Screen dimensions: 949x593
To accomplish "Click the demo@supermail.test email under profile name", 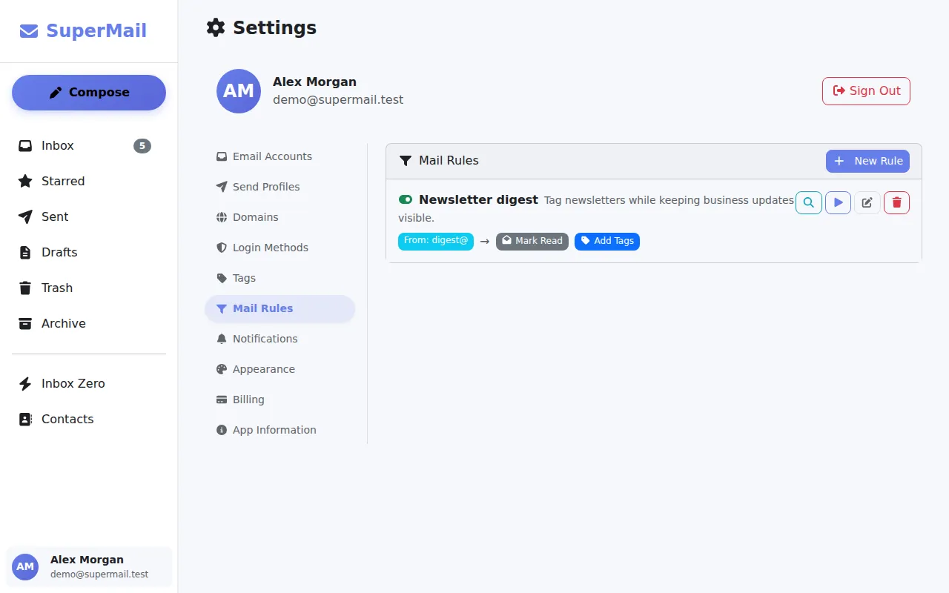I will tap(338, 100).
